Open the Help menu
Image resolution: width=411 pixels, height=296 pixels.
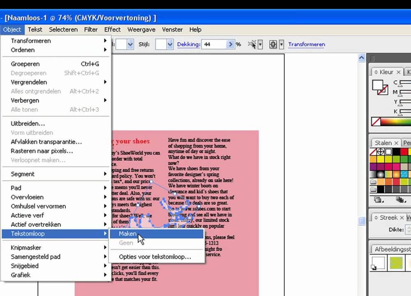(x=195, y=30)
